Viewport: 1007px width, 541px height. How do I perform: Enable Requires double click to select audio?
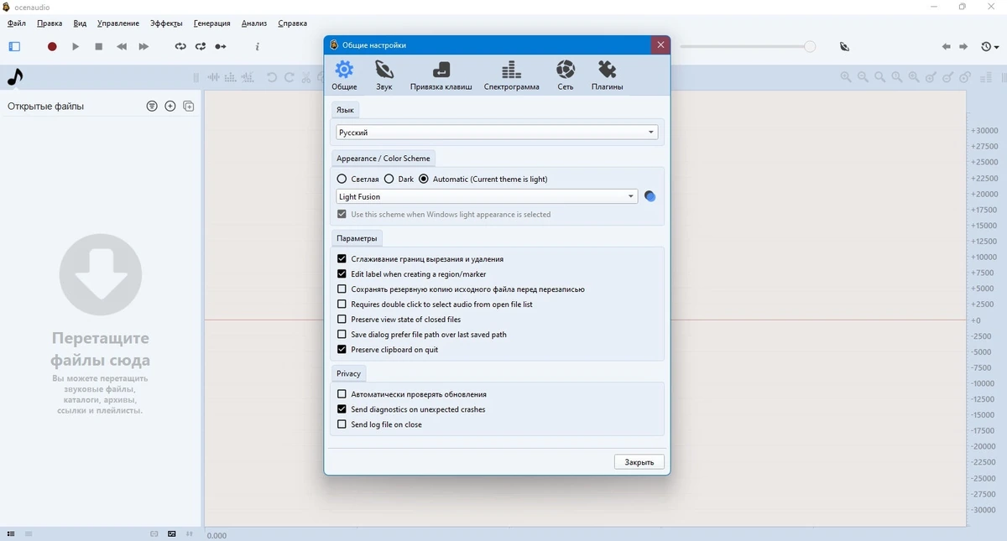click(342, 304)
